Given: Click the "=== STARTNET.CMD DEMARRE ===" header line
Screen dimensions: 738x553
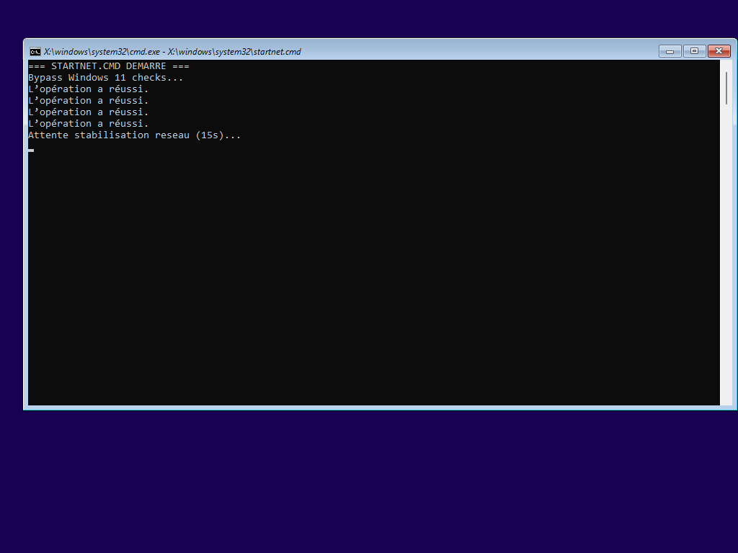Looking at the screenshot, I should (108, 66).
